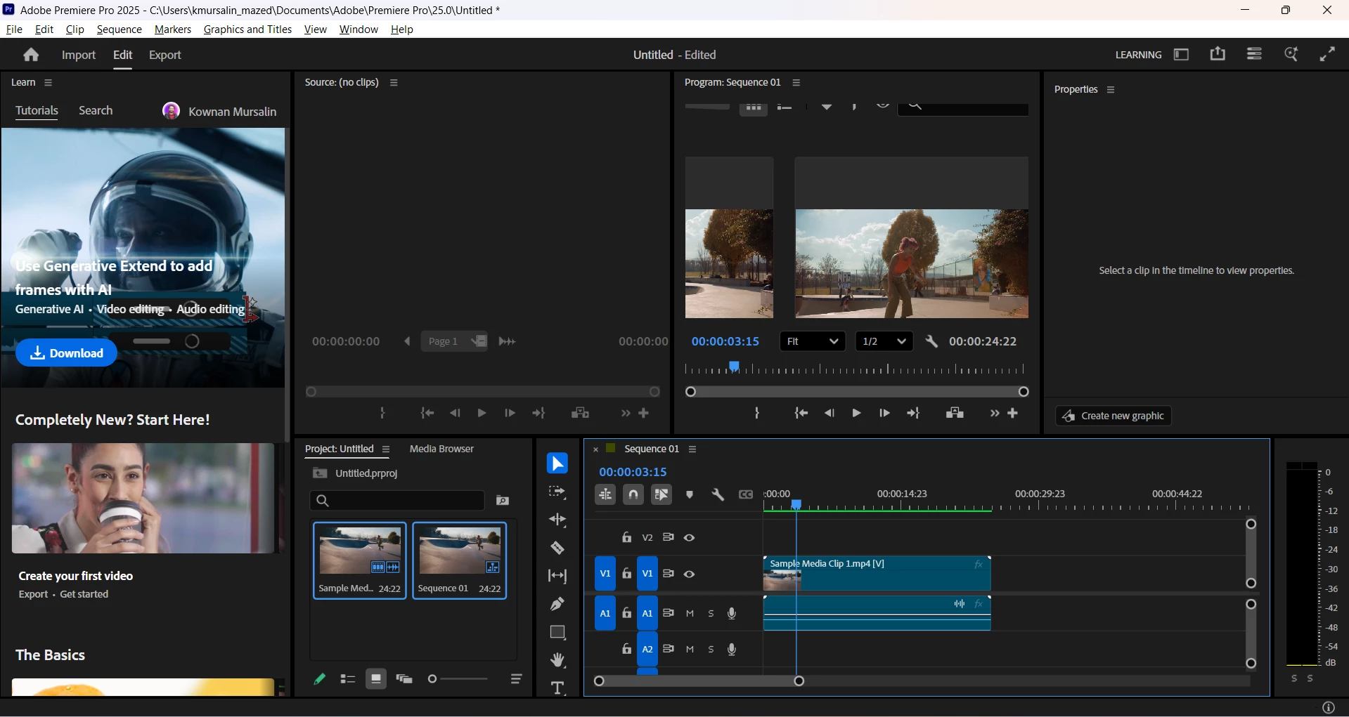Toggle timeline snapping magnet
Image resolution: width=1349 pixels, height=717 pixels.
pos(633,495)
